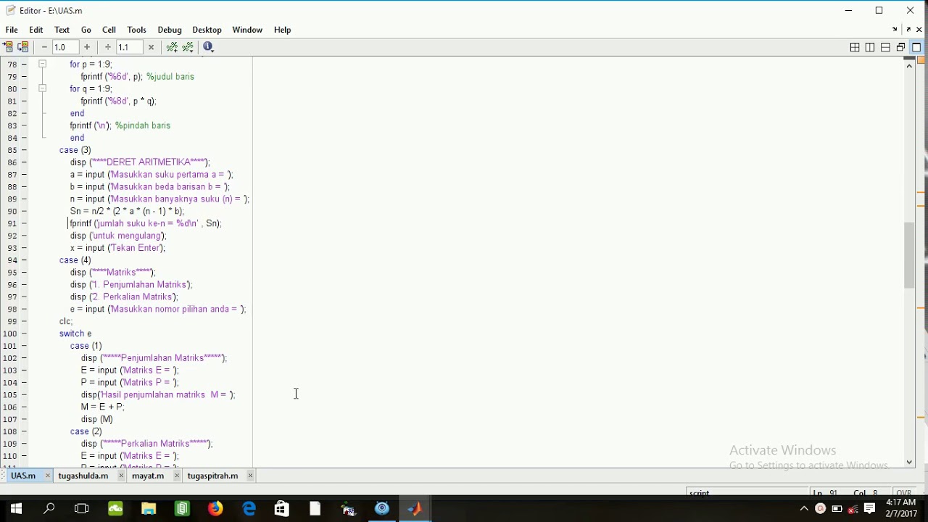Screen dimensions: 928x522
Task: Collapse the for q loop at line 80
Action: pyautogui.click(x=42, y=88)
